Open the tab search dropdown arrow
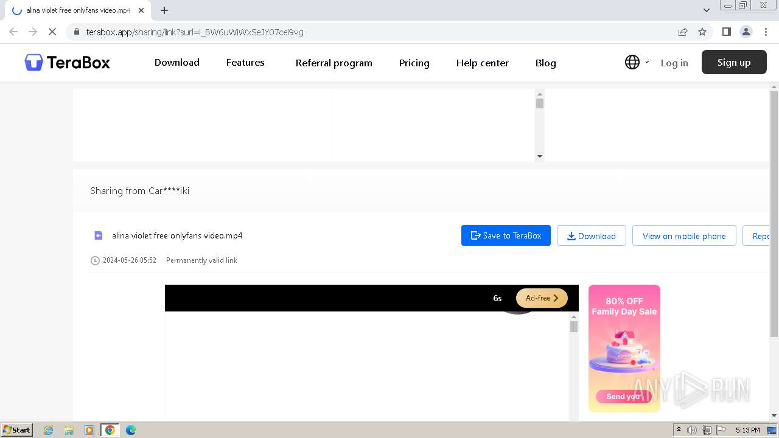 click(x=707, y=10)
